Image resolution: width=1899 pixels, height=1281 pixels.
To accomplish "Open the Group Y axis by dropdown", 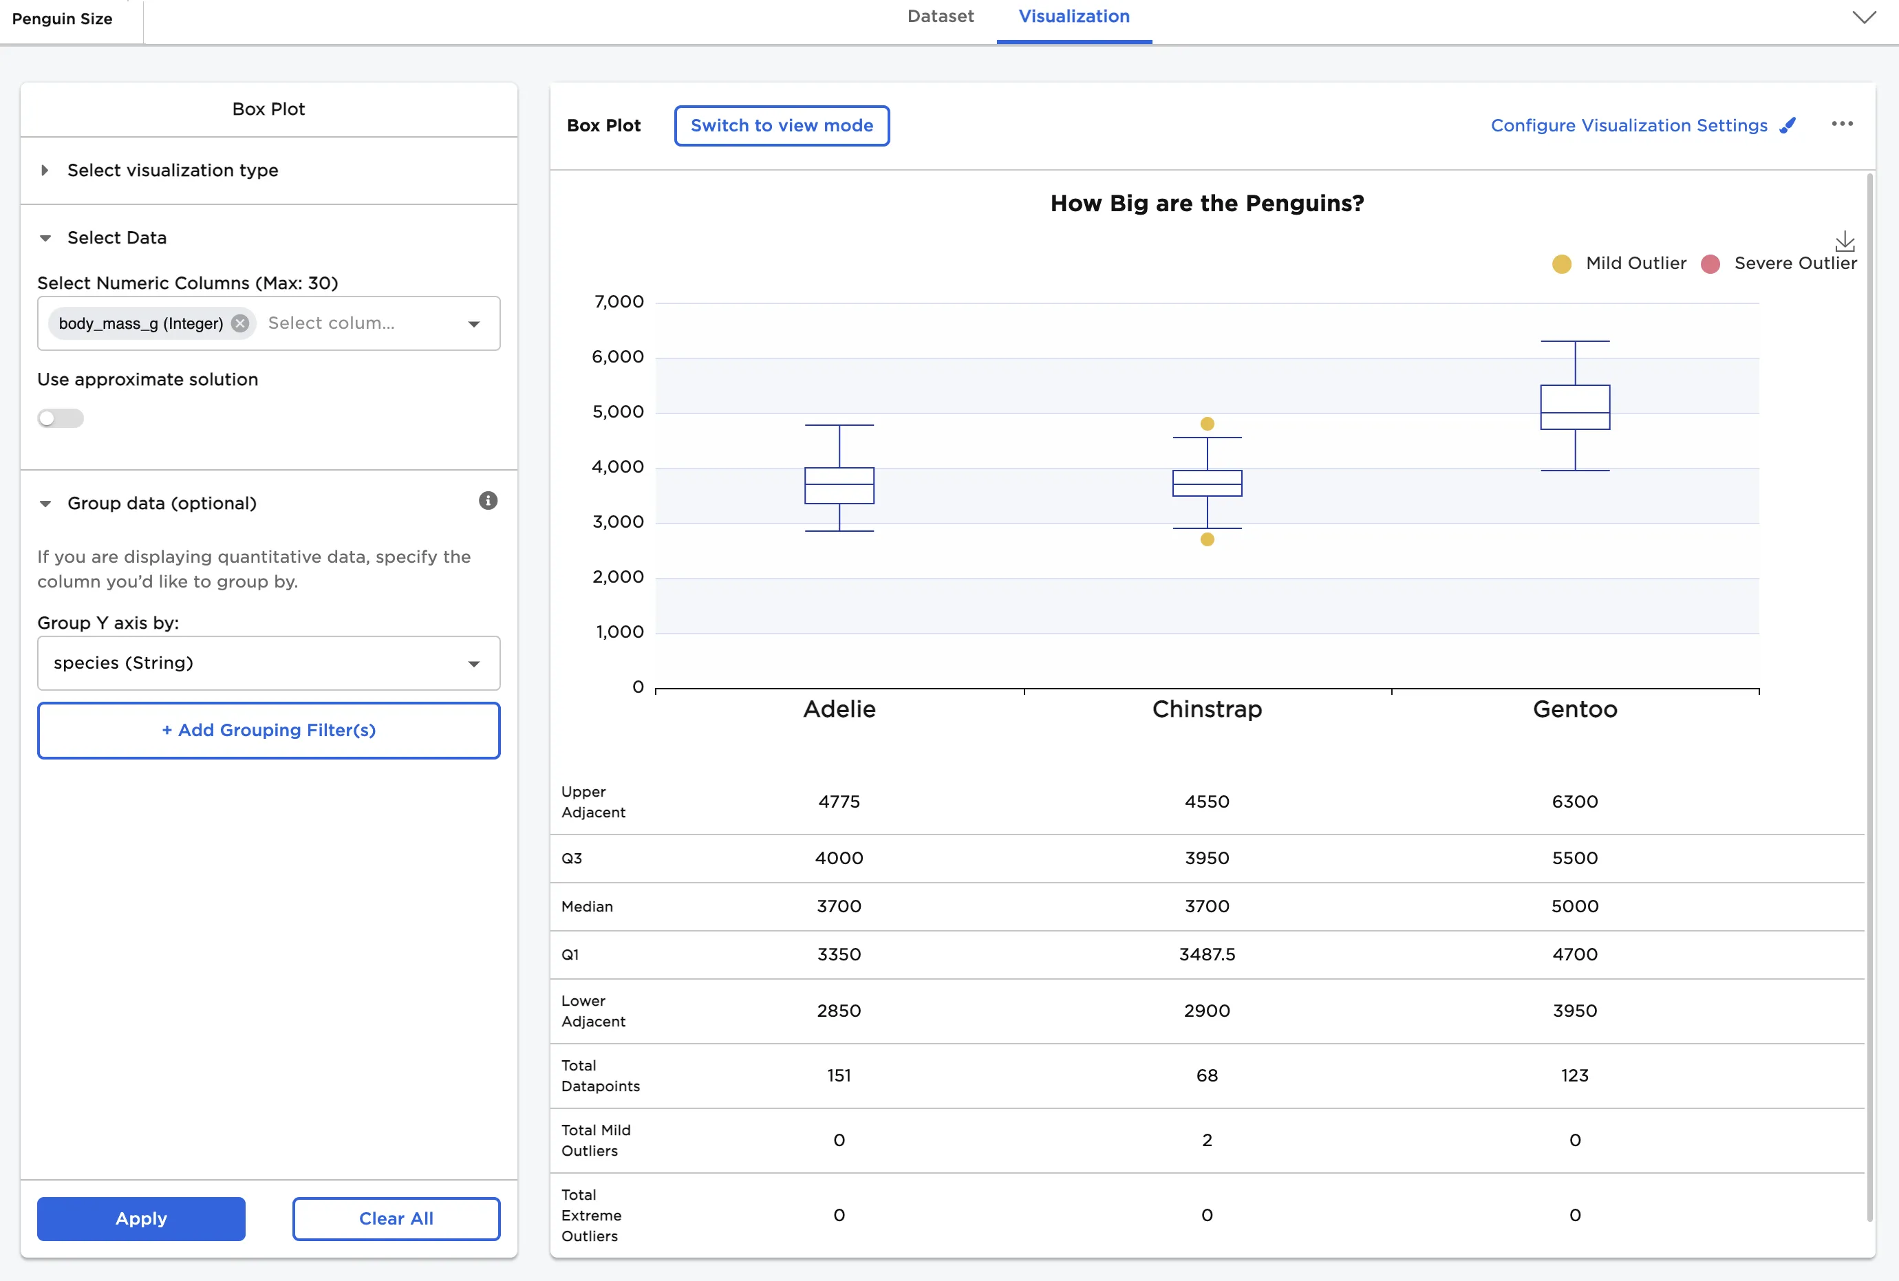I will [268, 663].
